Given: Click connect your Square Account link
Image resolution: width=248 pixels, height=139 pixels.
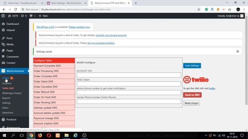Looking at the screenshot, I should point(111,35).
